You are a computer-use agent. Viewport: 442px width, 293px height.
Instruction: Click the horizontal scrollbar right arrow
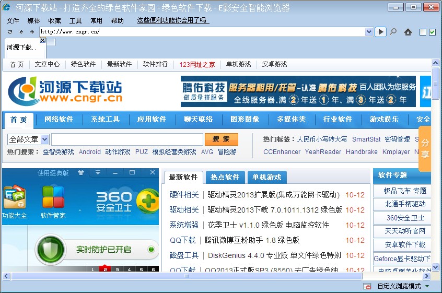point(426,276)
